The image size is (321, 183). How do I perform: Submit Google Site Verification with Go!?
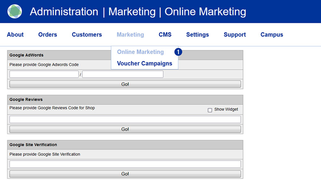[x=125, y=174]
